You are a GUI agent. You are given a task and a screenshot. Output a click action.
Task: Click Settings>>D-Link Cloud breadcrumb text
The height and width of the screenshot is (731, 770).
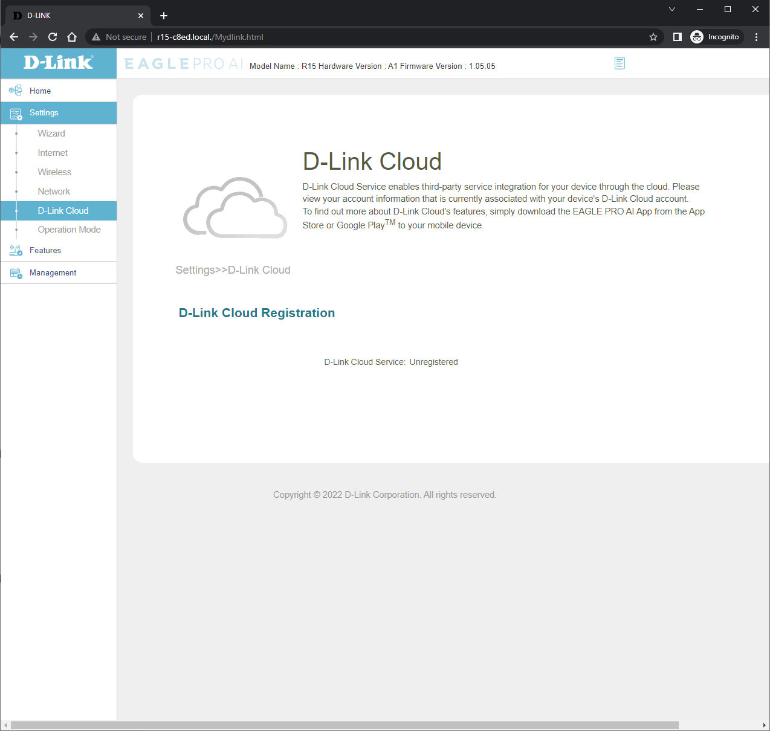pyautogui.click(x=233, y=270)
